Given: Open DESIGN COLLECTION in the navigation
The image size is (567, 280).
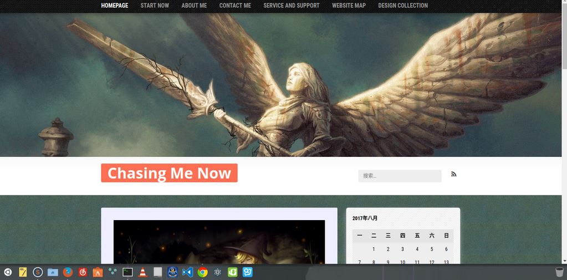Looking at the screenshot, I should pos(403,6).
